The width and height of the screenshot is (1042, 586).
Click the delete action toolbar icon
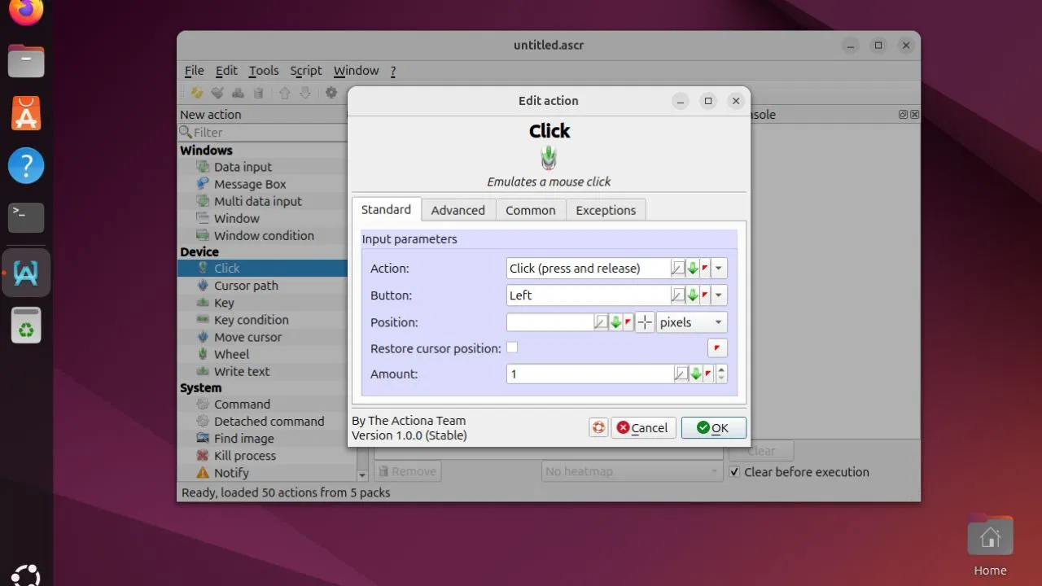[259, 92]
